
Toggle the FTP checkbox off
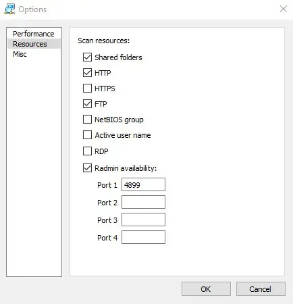(x=87, y=104)
